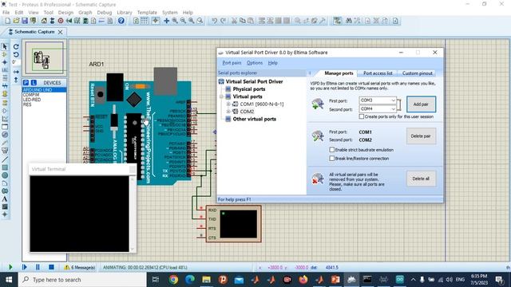Click the 'L' library manage button
The height and width of the screenshot is (287, 511).
[x=34, y=83]
